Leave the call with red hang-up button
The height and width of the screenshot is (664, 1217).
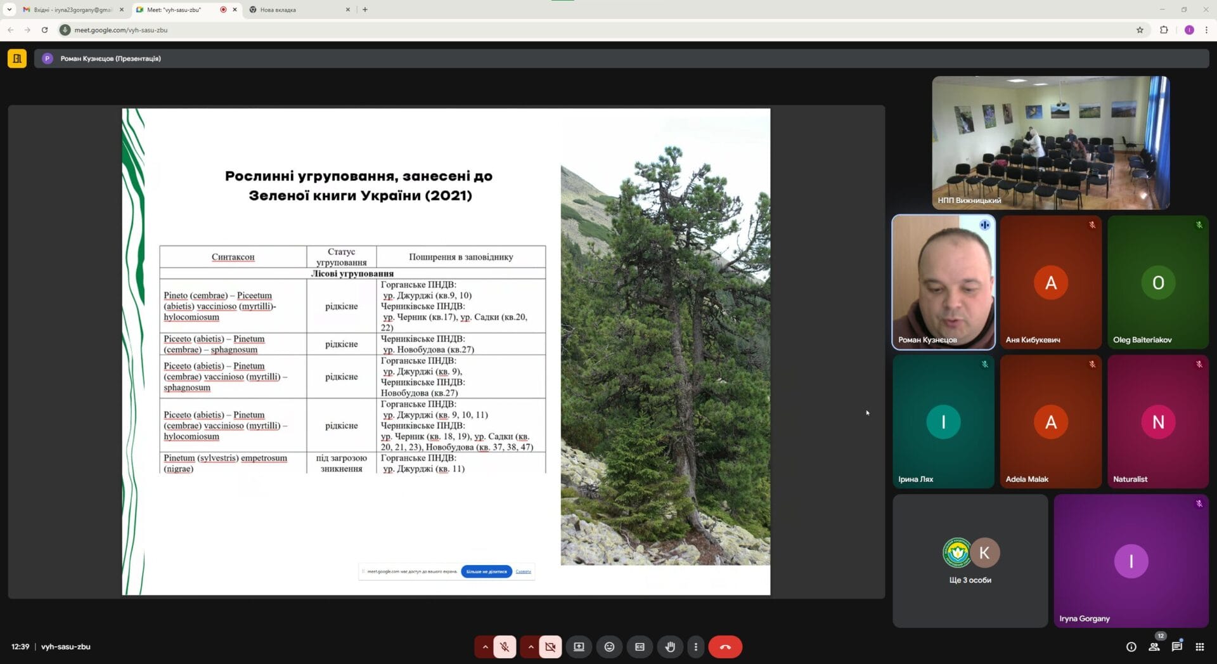pyautogui.click(x=725, y=647)
